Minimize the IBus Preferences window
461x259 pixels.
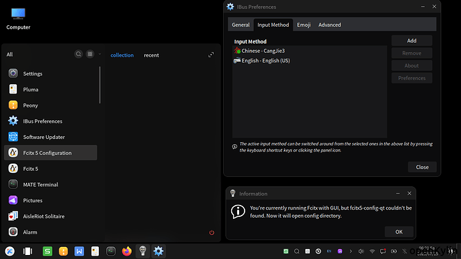pyautogui.click(x=423, y=7)
